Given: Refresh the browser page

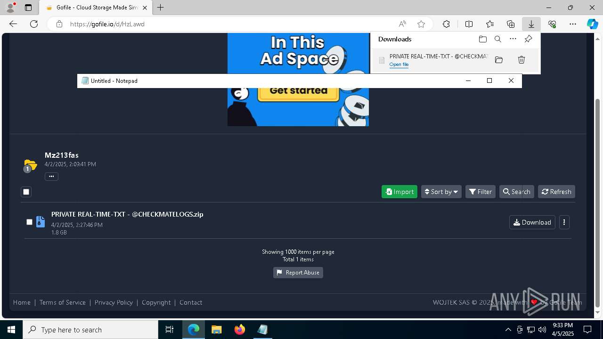Looking at the screenshot, I should coord(34,24).
